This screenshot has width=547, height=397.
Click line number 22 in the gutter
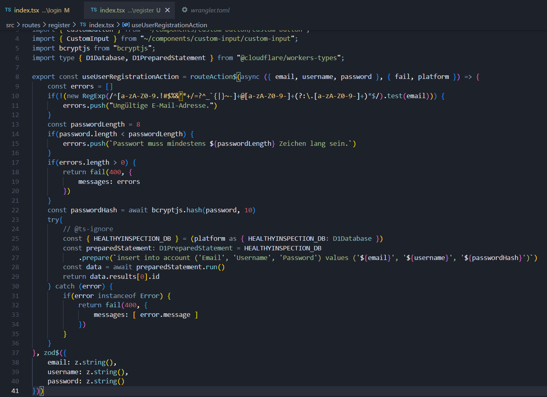15,210
